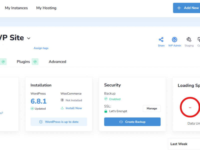The height and width of the screenshot is (150, 200).
Task: Click the Backup Enabled check icon
Action: click(106, 99)
